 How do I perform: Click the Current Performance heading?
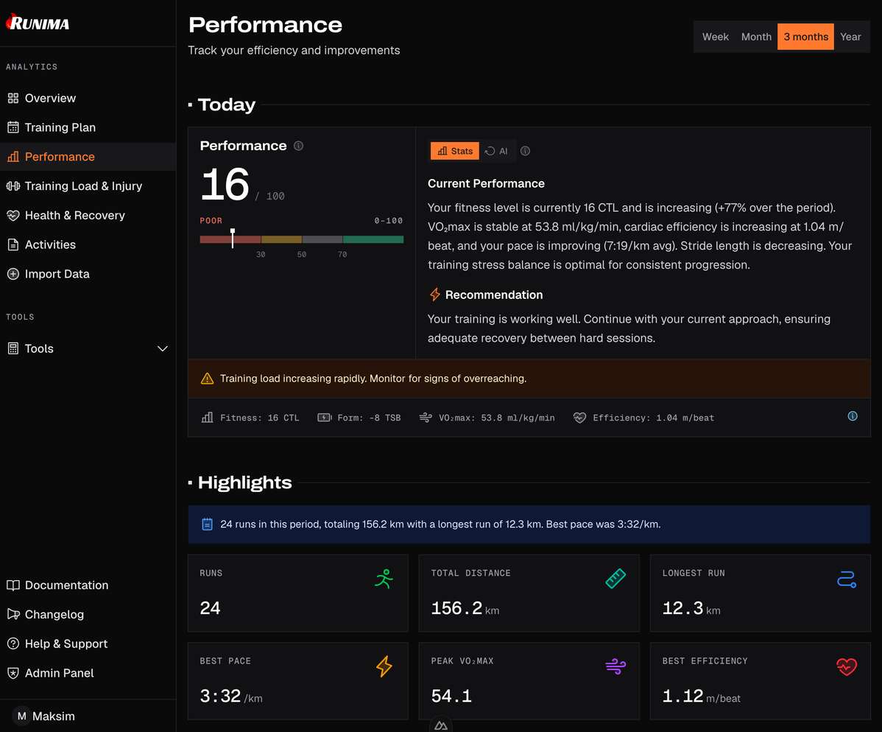point(486,183)
